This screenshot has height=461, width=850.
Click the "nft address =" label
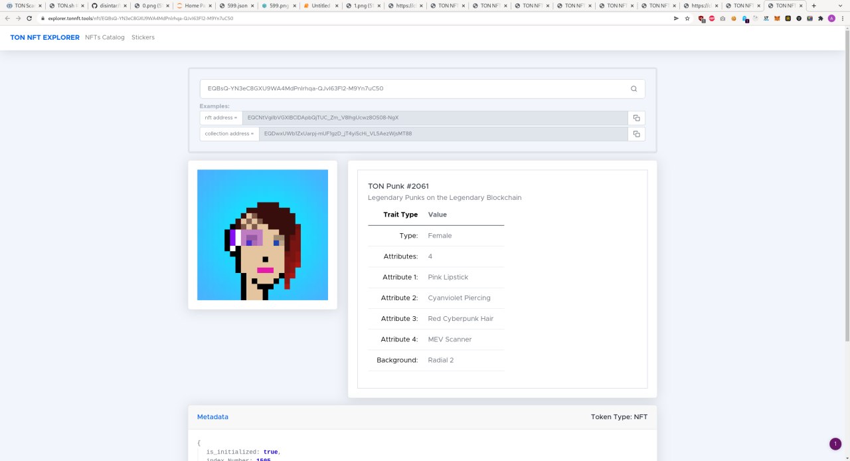221,118
